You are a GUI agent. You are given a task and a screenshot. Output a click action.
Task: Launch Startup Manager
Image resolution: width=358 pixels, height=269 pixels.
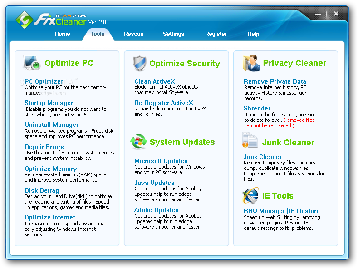tap(49, 103)
